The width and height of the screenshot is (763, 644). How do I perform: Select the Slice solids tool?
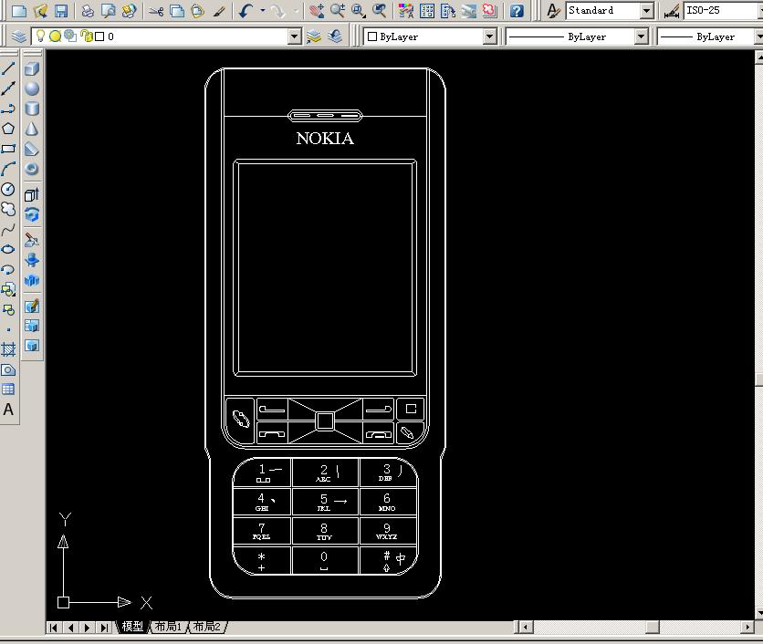click(32, 240)
